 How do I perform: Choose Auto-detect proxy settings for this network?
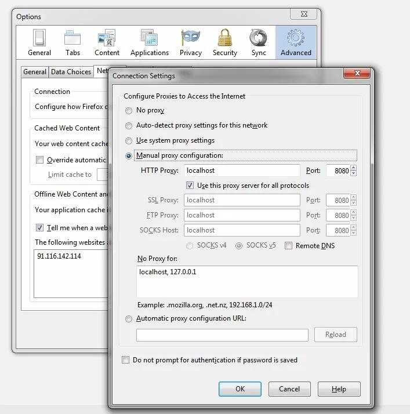(x=129, y=126)
